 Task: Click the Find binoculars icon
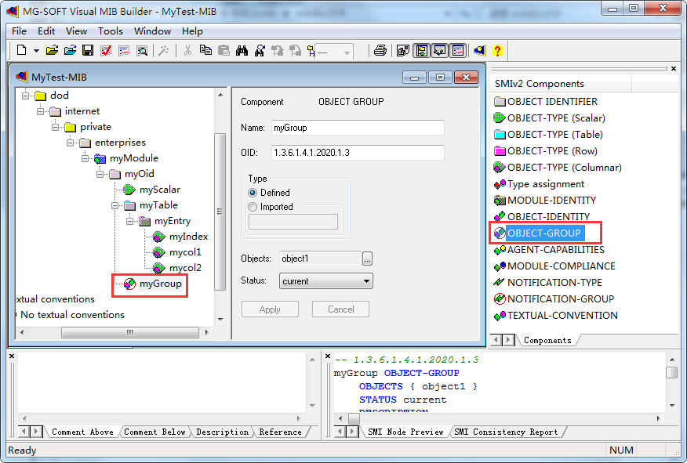[x=242, y=51]
